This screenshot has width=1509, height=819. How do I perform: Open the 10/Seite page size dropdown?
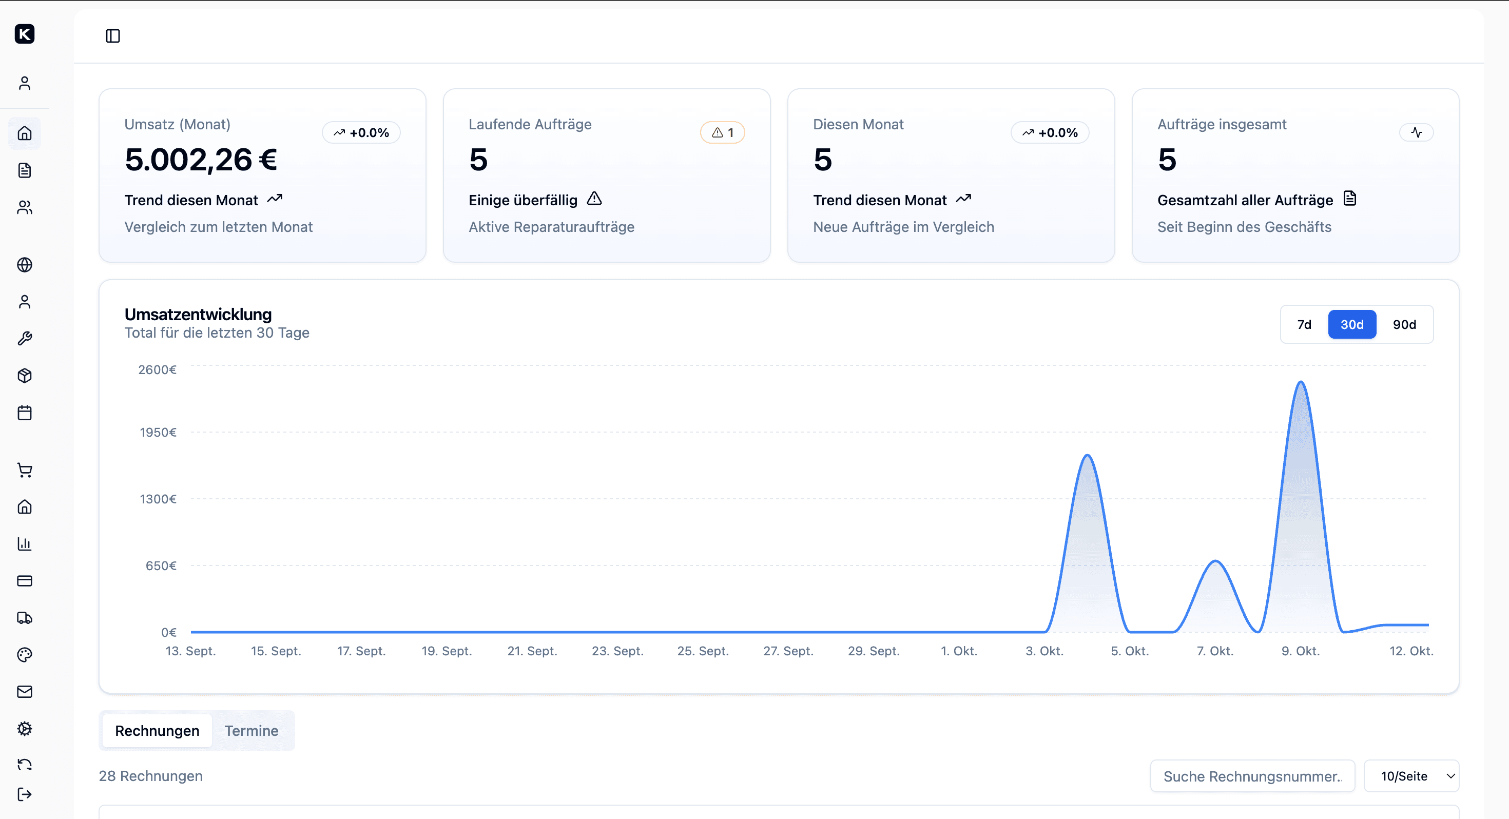click(1412, 776)
